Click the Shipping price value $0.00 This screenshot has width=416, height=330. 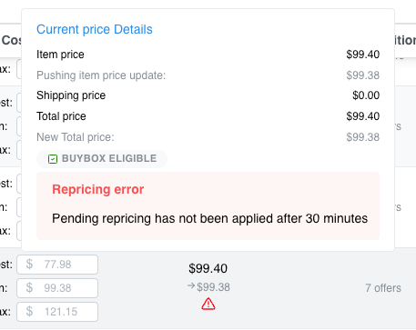pos(366,95)
